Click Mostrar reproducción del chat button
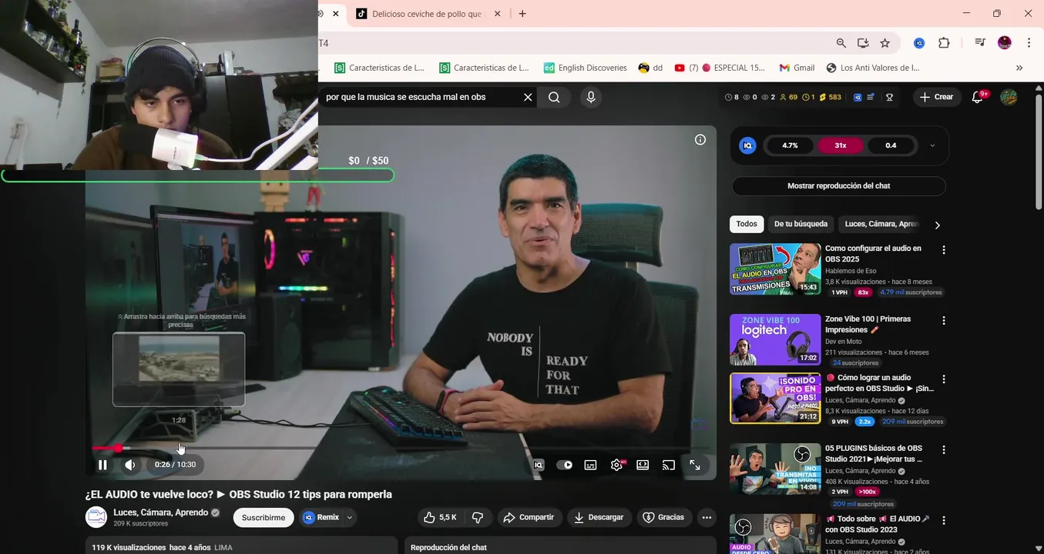Viewport: 1044px width, 554px height. click(838, 186)
